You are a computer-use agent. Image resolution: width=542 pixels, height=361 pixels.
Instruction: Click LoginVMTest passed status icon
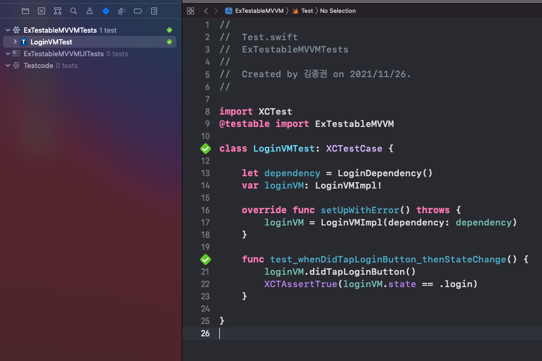tap(169, 42)
